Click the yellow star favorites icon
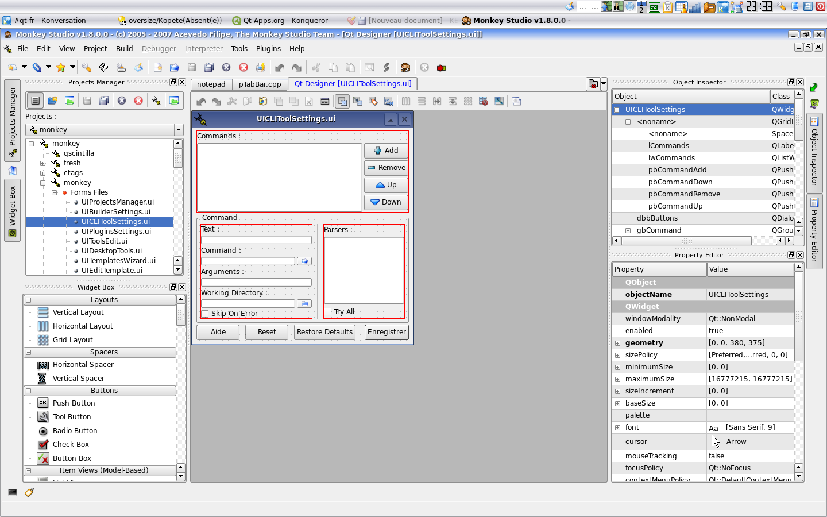Screen dimensions: 827x517 pos(61,67)
